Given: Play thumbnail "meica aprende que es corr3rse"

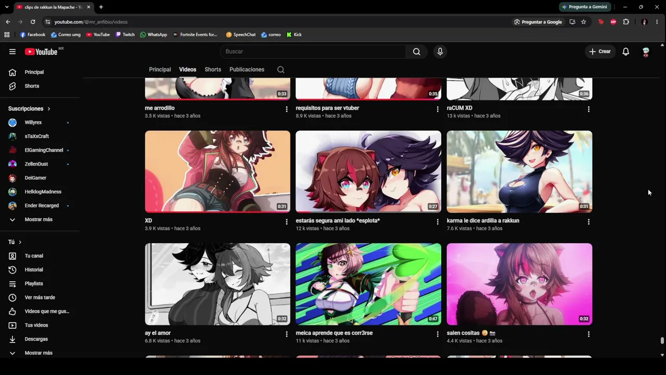Looking at the screenshot, I should [x=368, y=284].
